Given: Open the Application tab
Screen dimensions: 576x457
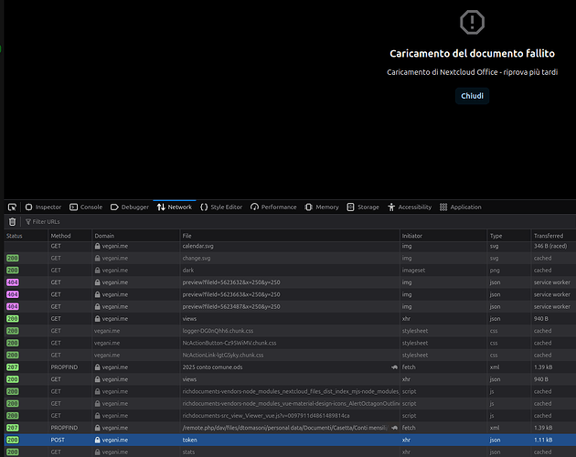Looking at the screenshot, I should [x=460, y=207].
